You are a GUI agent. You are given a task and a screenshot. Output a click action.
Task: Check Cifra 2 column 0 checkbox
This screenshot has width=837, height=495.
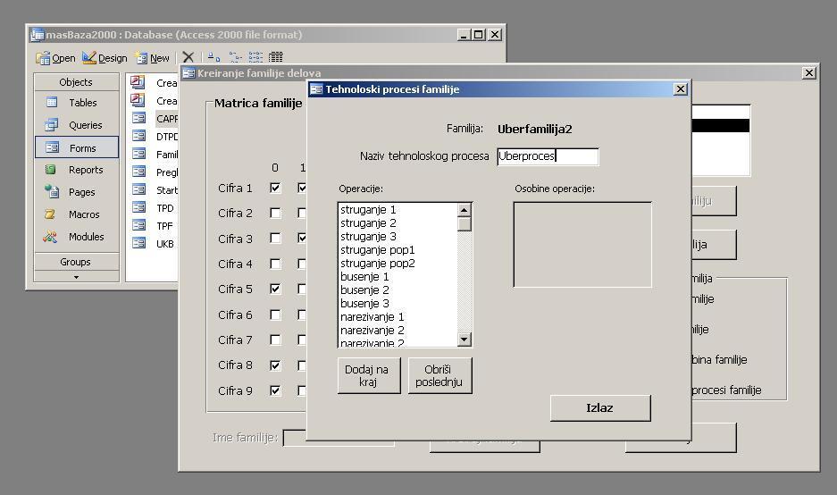point(275,213)
